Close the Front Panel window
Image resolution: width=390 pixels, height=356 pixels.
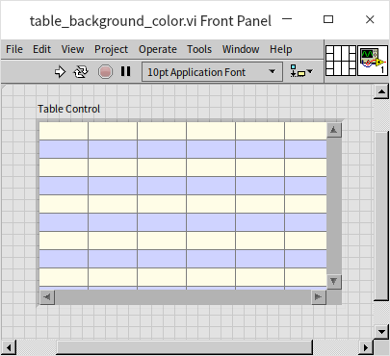[x=370, y=19]
